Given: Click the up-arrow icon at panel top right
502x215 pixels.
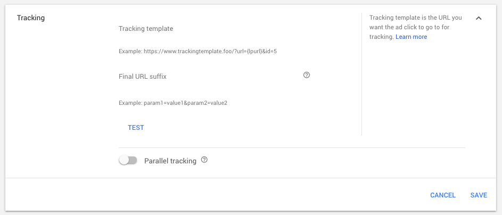Looking at the screenshot, I should pos(479,18).
